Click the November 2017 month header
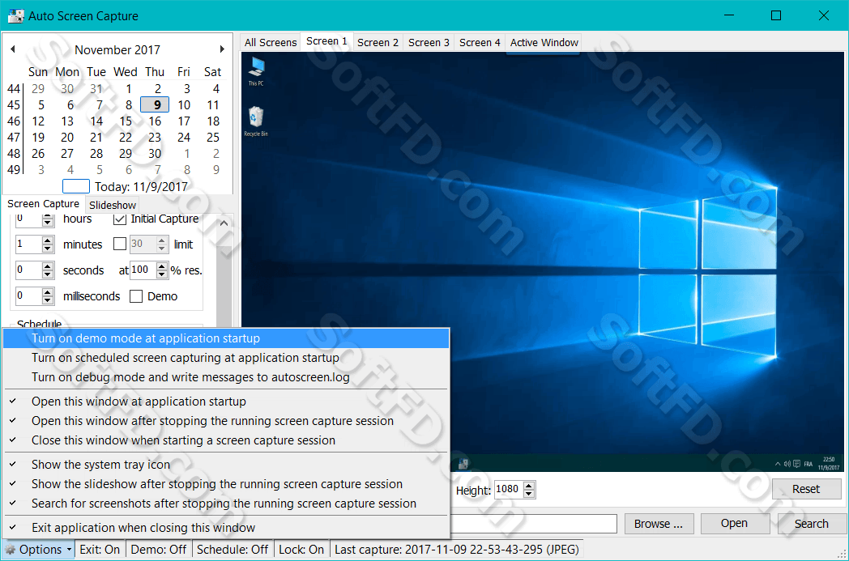 pyautogui.click(x=117, y=49)
